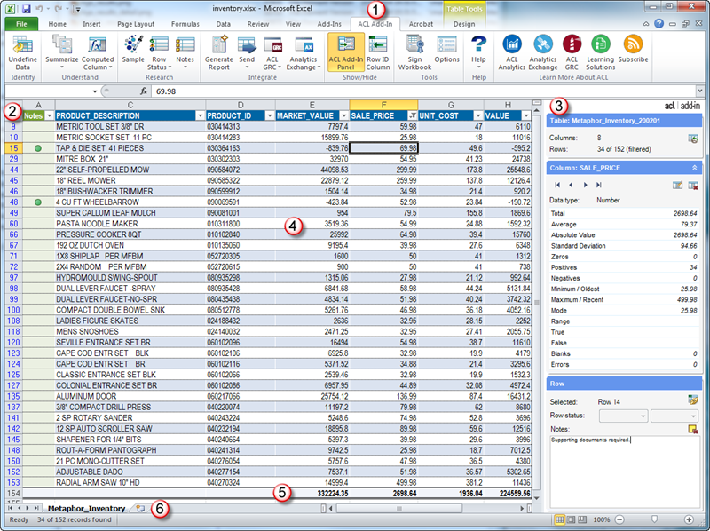Go to next column in ACL panel
The image size is (710, 531).
(586, 185)
